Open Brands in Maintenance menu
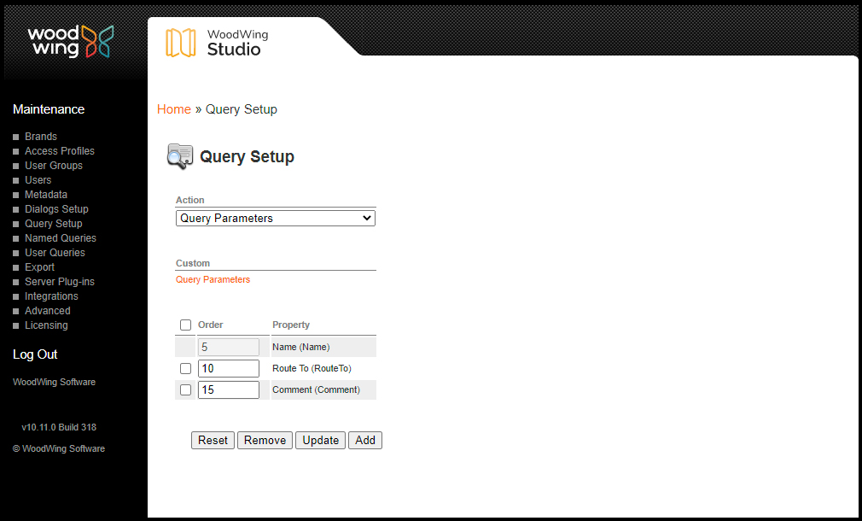Viewport: 862px width, 521px height. 40,137
